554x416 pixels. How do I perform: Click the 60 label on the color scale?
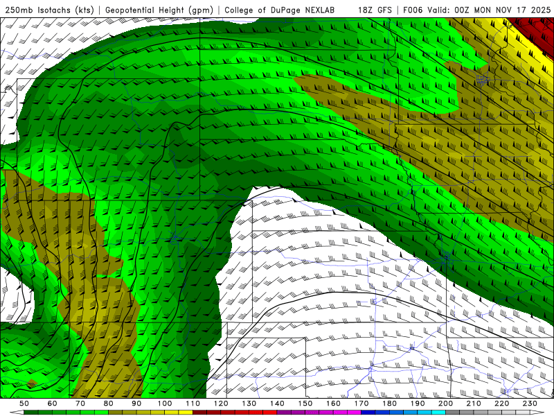click(x=52, y=404)
